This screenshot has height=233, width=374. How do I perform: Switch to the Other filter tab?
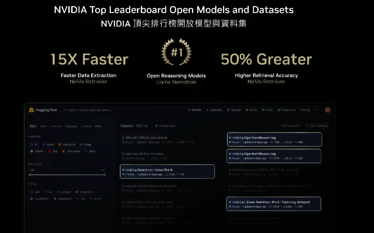click(x=98, y=126)
